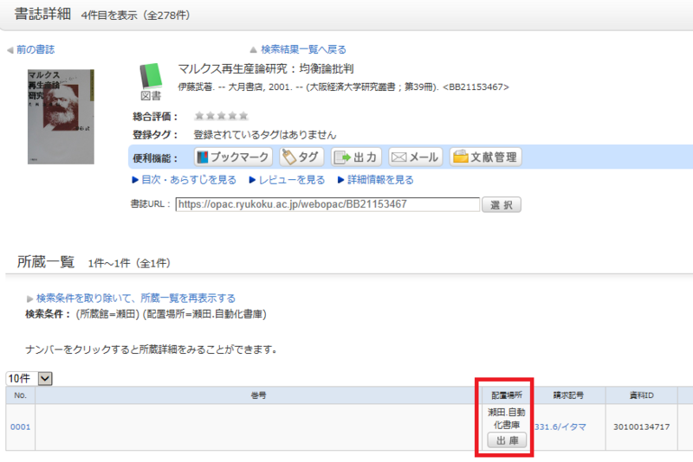This screenshot has width=693, height=462.
Task: Open holding number 0001 details
Action: pyautogui.click(x=20, y=427)
